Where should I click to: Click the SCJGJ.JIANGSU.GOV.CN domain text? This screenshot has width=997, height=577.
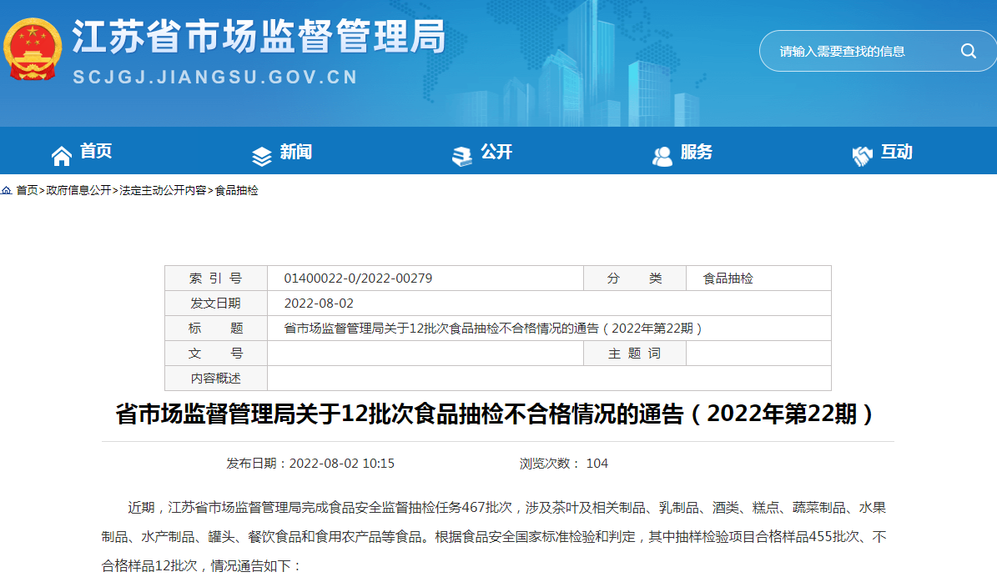(x=215, y=78)
